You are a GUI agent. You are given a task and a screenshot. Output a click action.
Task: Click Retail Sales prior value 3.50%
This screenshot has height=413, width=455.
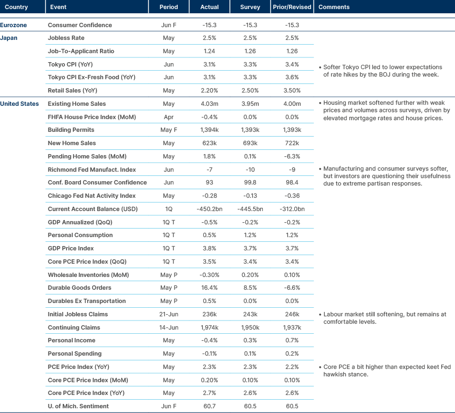point(292,90)
